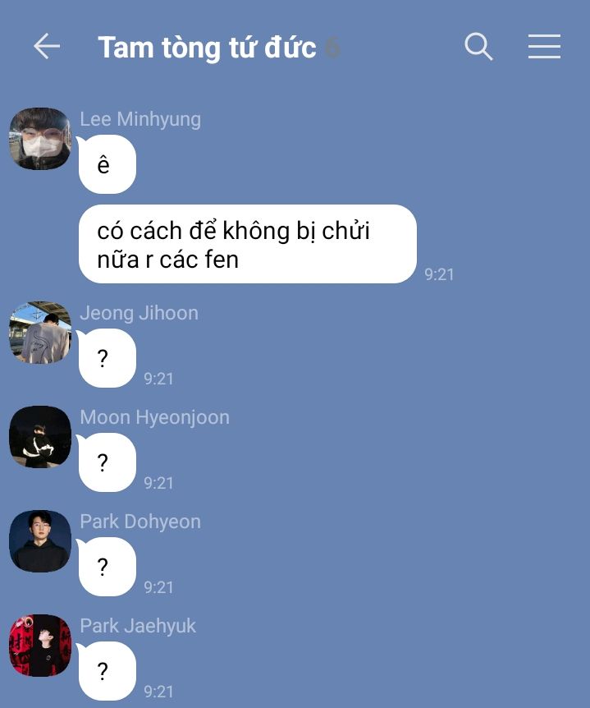590x708 pixels.
Task: Select the 'ê' message bubble
Action: (107, 164)
